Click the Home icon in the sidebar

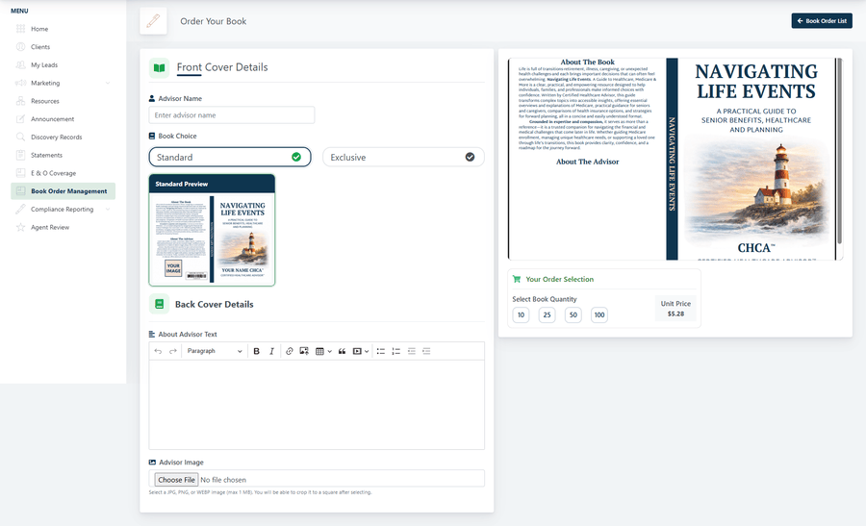coord(20,29)
